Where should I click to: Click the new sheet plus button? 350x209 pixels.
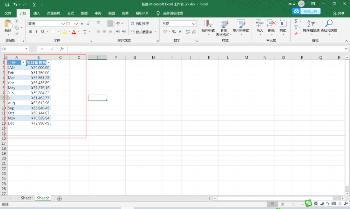pyautogui.click(x=59, y=198)
